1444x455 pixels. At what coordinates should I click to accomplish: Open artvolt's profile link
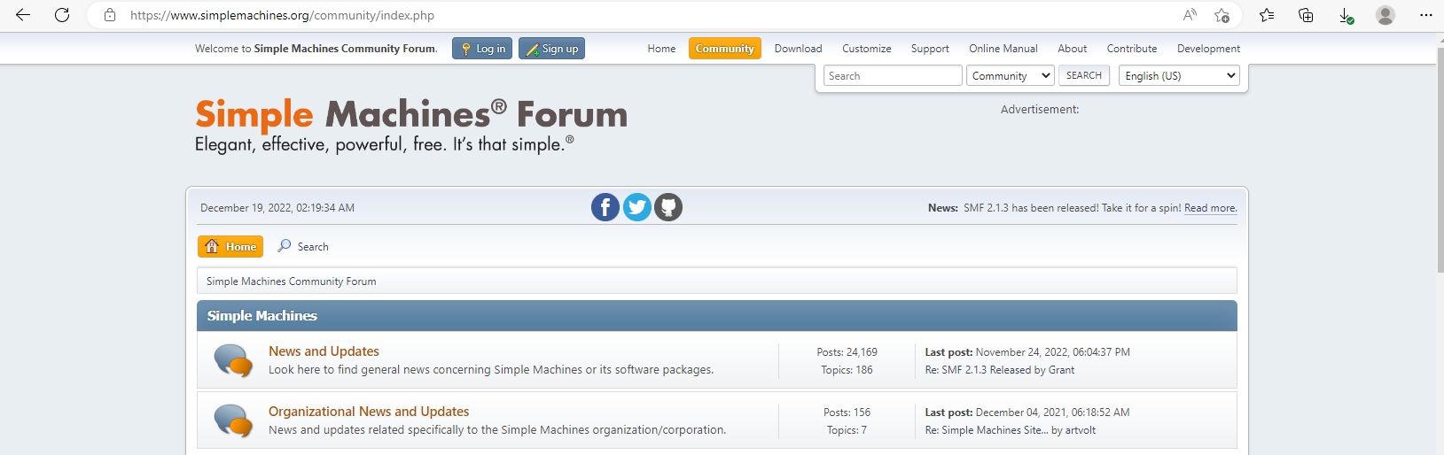click(1081, 430)
